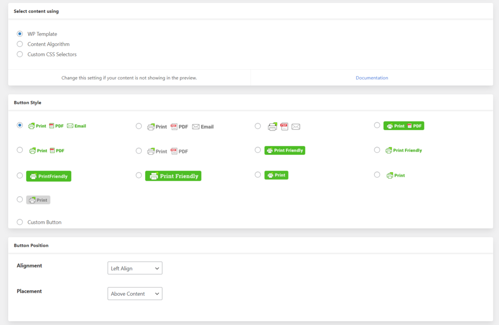
Task: Click the Email envelope icon in first style
Action: pos(69,125)
